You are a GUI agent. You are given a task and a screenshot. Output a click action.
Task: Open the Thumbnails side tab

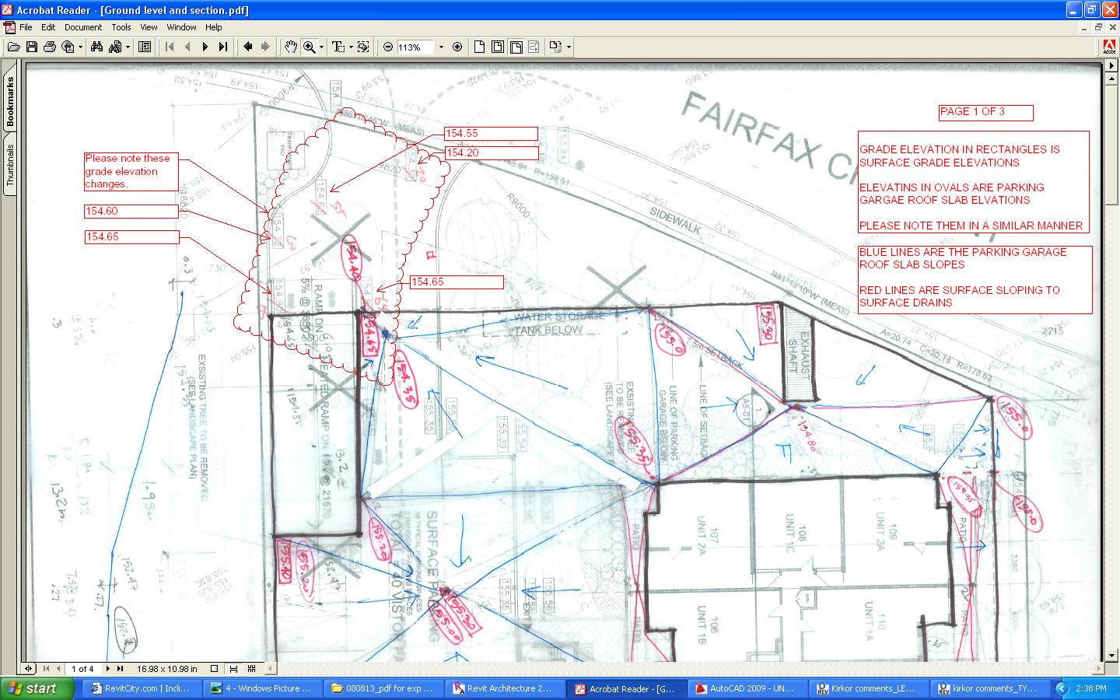(x=10, y=164)
